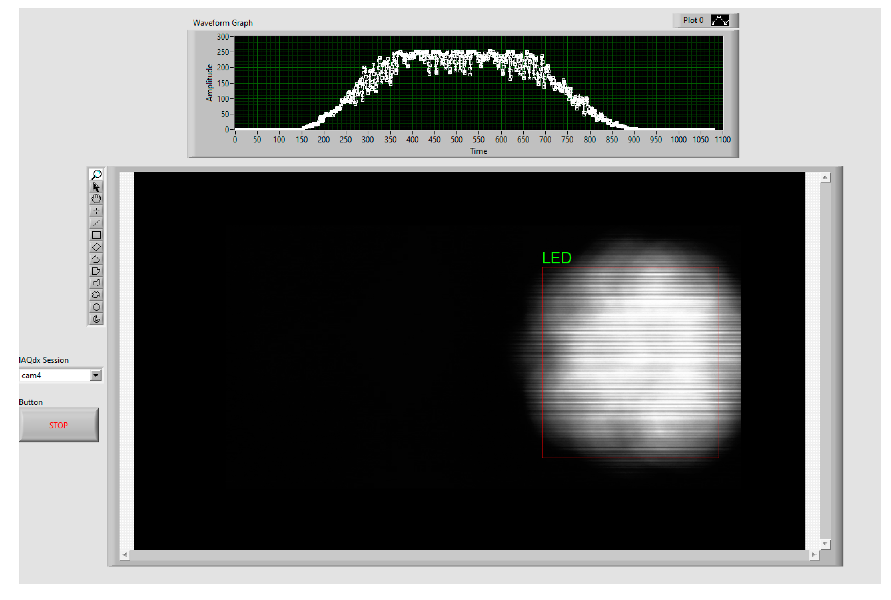Select the freehand region tool
The height and width of the screenshot is (600, 891).
click(x=96, y=295)
